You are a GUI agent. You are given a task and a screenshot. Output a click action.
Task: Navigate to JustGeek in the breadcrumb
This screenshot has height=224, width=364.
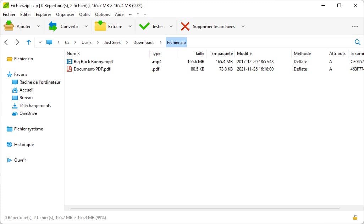[112, 43]
